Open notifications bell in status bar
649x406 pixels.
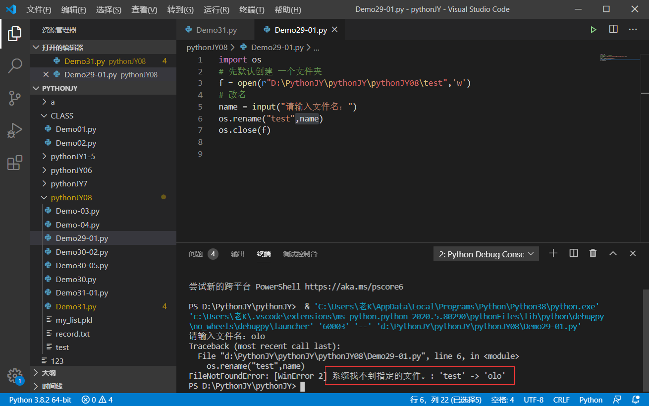click(x=635, y=400)
